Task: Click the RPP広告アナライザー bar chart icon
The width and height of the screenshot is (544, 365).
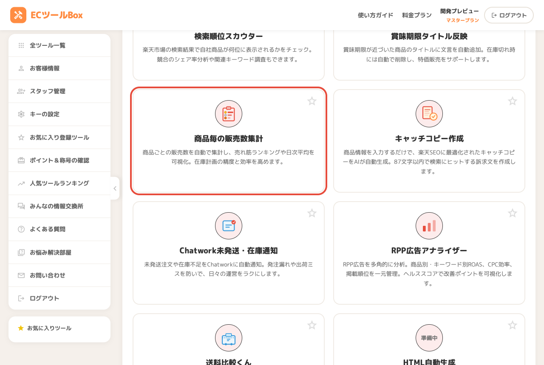Action: coord(429,226)
